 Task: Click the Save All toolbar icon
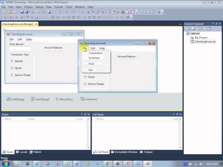pos(27,12)
